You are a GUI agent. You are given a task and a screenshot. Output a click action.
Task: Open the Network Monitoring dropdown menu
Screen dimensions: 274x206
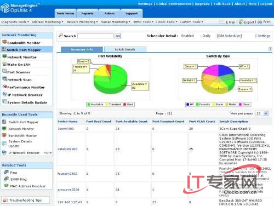[82, 22]
